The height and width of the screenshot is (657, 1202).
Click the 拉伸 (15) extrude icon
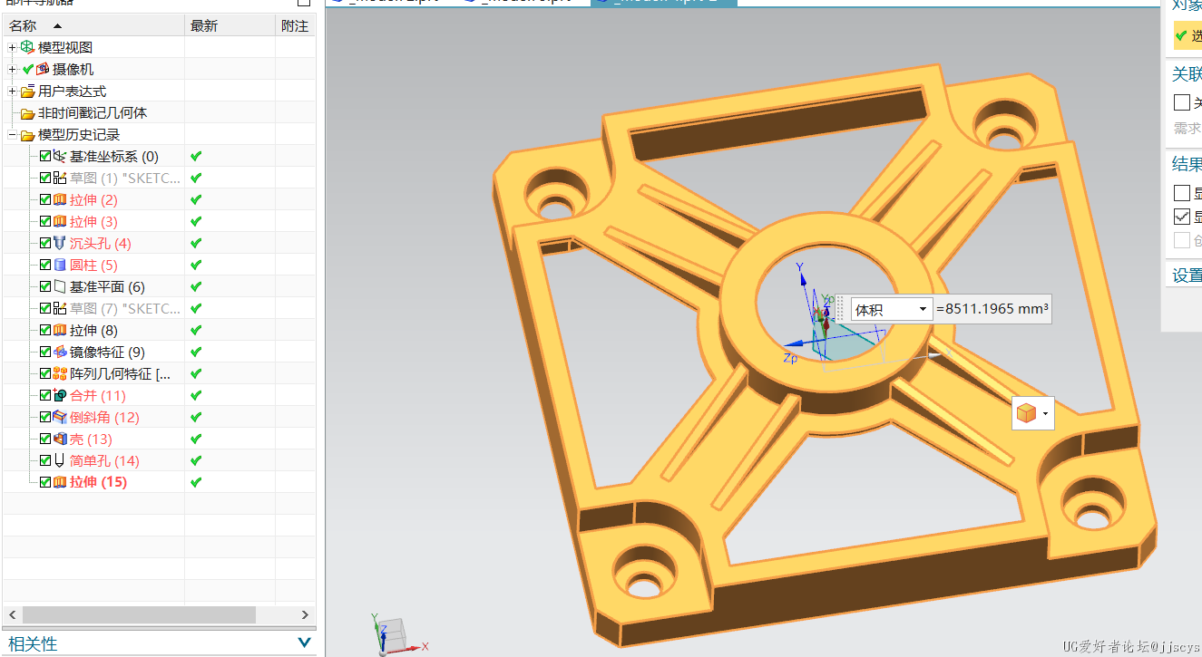[60, 482]
